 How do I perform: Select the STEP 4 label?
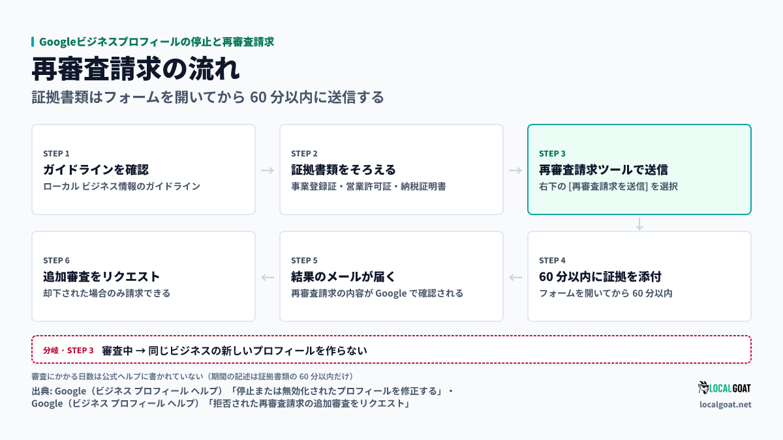pyautogui.click(x=553, y=261)
